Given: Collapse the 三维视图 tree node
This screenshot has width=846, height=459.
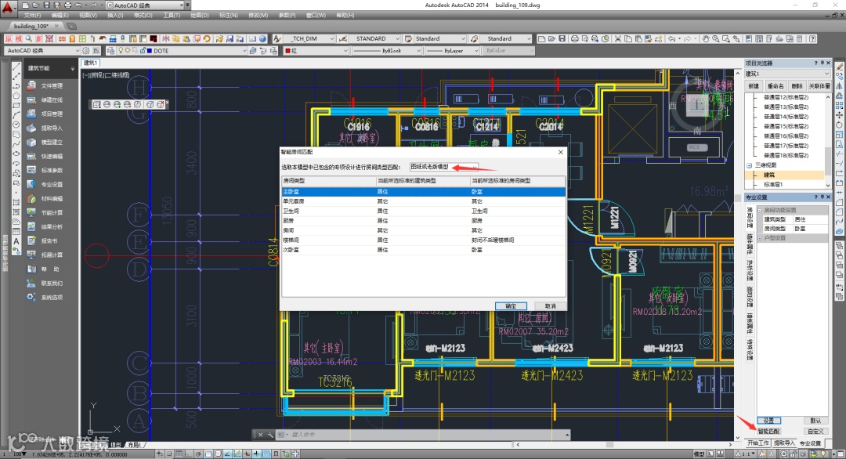Looking at the screenshot, I should [748, 166].
